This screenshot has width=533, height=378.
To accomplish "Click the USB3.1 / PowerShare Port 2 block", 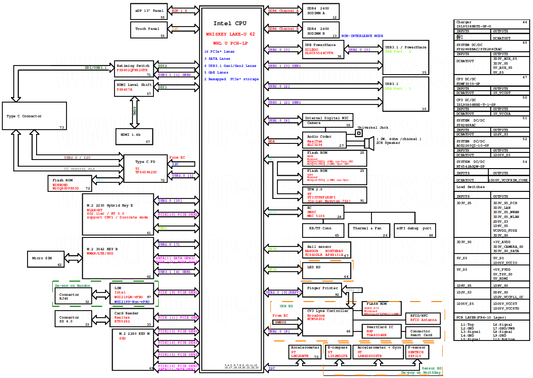I will coord(406,57).
